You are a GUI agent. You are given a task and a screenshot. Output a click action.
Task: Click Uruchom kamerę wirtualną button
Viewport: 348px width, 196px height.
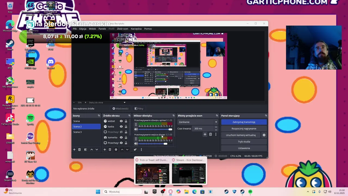[x=241, y=135]
